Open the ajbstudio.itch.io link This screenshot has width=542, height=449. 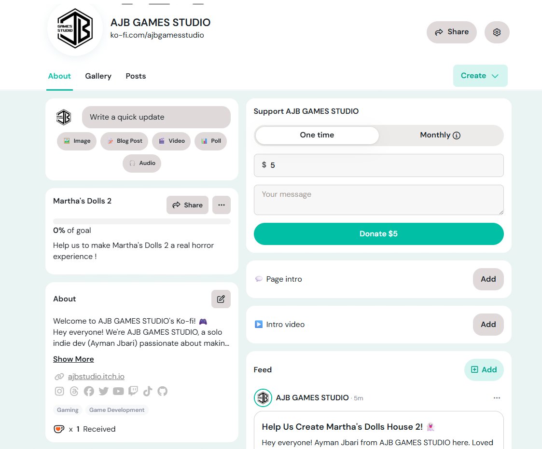96,377
